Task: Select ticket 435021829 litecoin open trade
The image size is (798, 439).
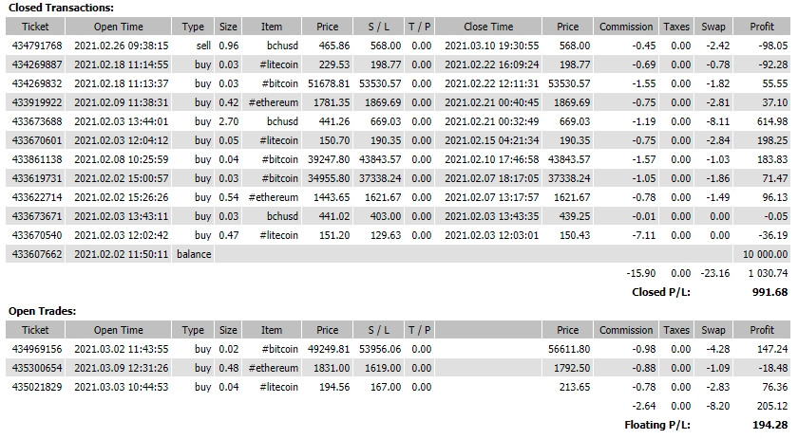Action: click(x=37, y=387)
